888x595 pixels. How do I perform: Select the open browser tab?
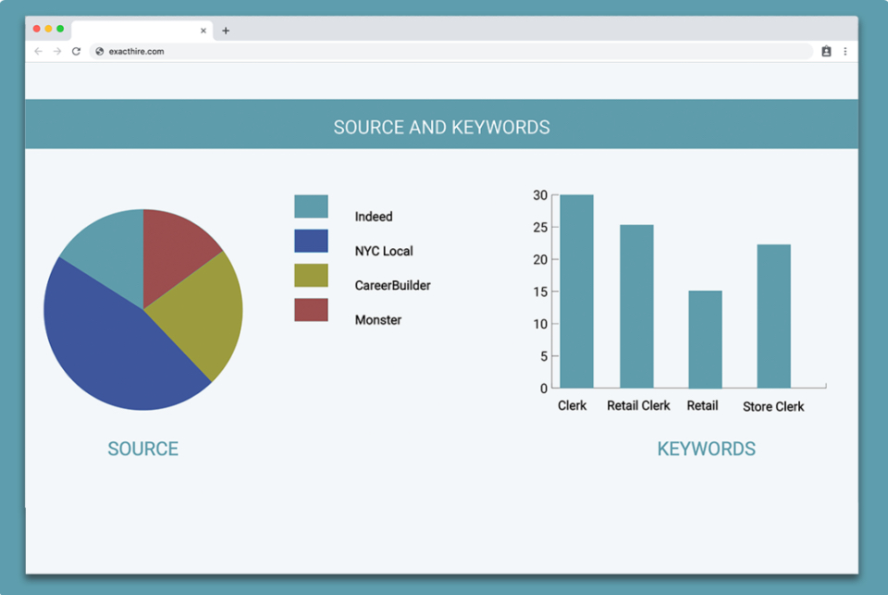tap(142, 31)
